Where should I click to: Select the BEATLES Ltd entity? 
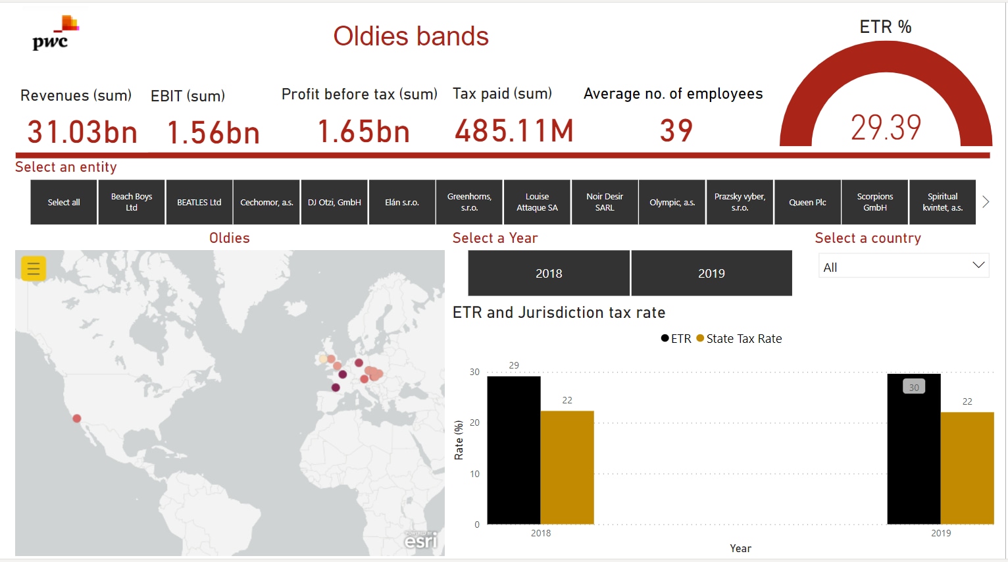point(199,202)
